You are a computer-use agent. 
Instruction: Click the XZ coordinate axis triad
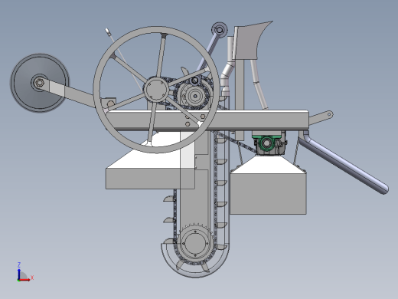click(25, 272)
